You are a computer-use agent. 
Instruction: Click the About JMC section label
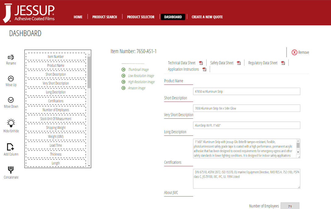click(171, 193)
